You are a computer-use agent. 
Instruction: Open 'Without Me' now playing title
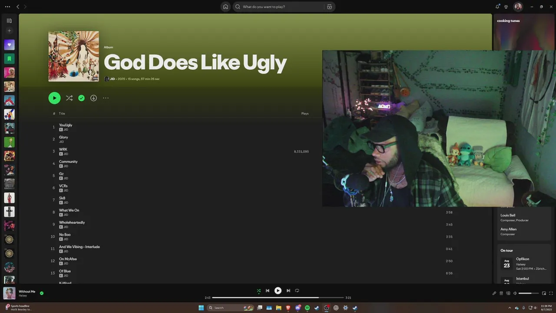27,292
